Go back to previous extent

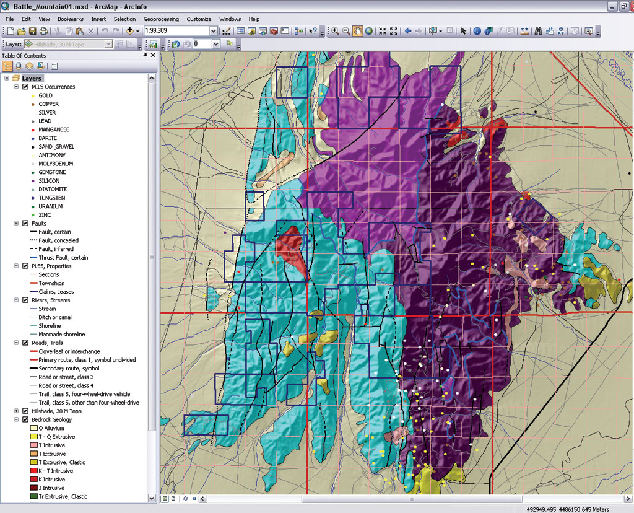(x=408, y=31)
